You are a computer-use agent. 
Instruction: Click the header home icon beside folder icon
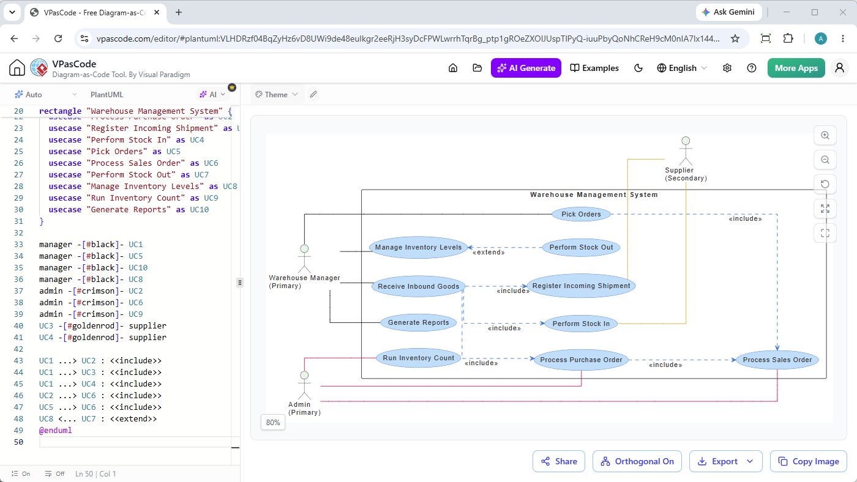[x=453, y=68]
